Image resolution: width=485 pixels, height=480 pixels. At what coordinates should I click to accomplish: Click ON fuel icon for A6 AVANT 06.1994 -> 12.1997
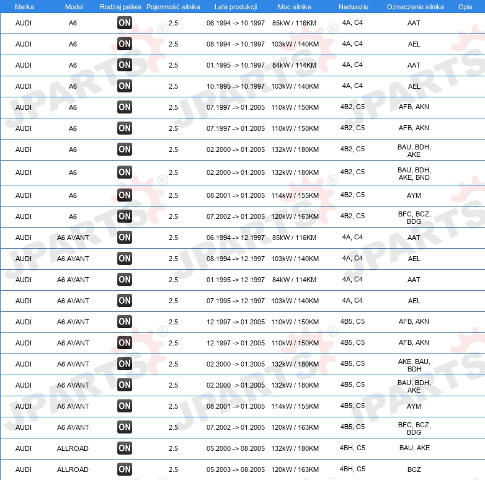(x=125, y=238)
